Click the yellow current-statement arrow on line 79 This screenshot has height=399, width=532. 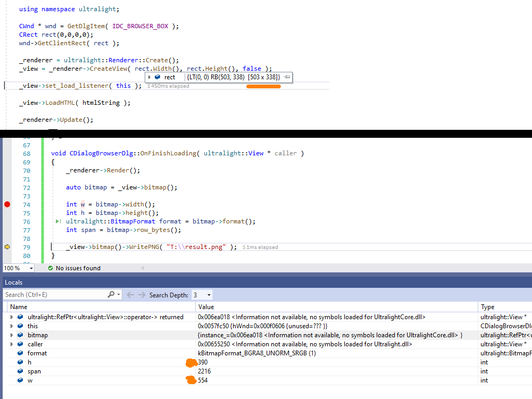(7, 247)
